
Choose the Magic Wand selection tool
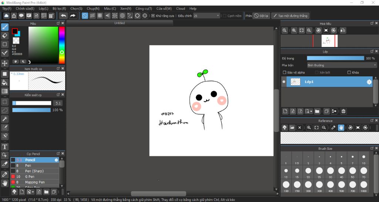pyautogui.click(x=5, y=119)
